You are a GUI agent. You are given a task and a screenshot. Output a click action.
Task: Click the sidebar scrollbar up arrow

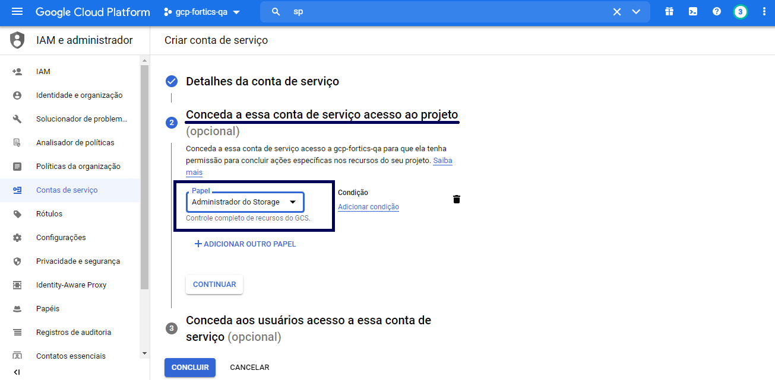click(144, 60)
